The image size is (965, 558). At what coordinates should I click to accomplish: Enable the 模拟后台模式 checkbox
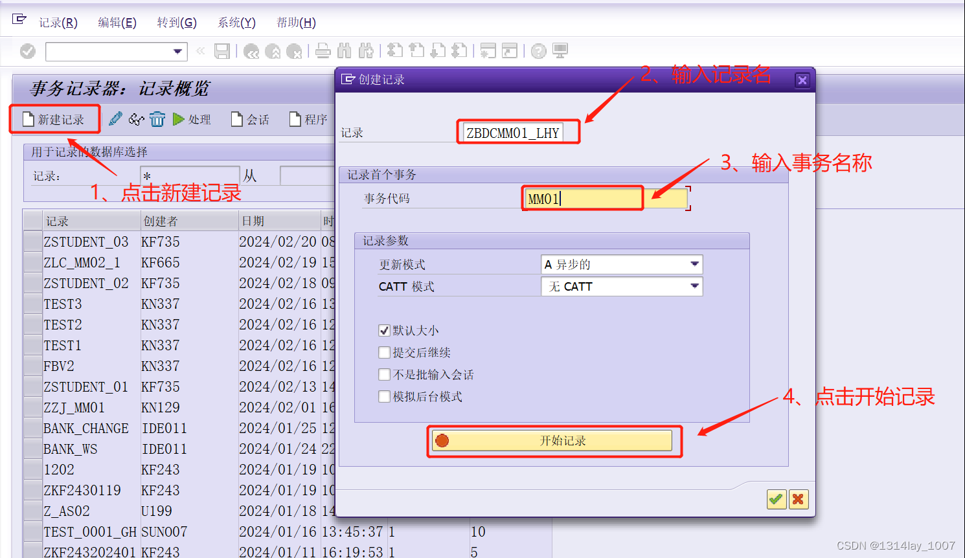pos(384,396)
